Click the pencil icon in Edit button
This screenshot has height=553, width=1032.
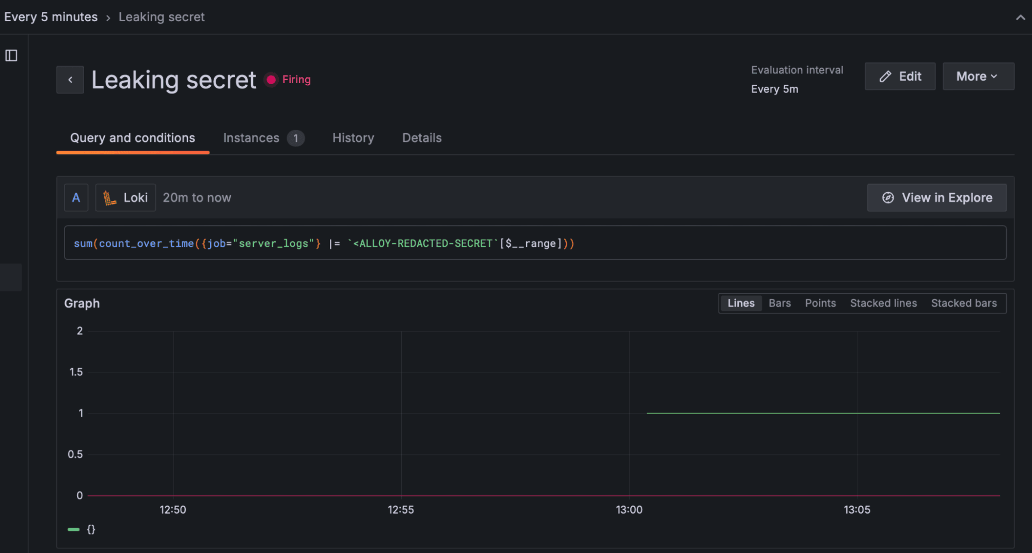click(x=886, y=76)
